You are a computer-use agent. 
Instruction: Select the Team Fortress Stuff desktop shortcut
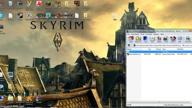[x=77, y=5]
